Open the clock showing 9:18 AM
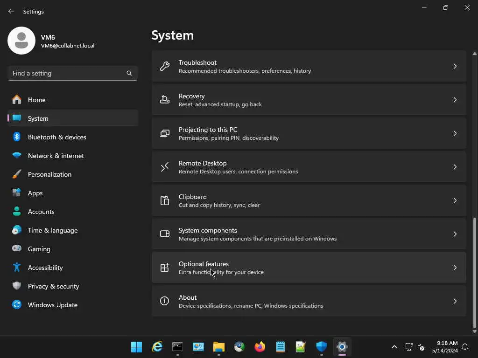The height and width of the screenshot is (358, 478). (x=445, y=347)
